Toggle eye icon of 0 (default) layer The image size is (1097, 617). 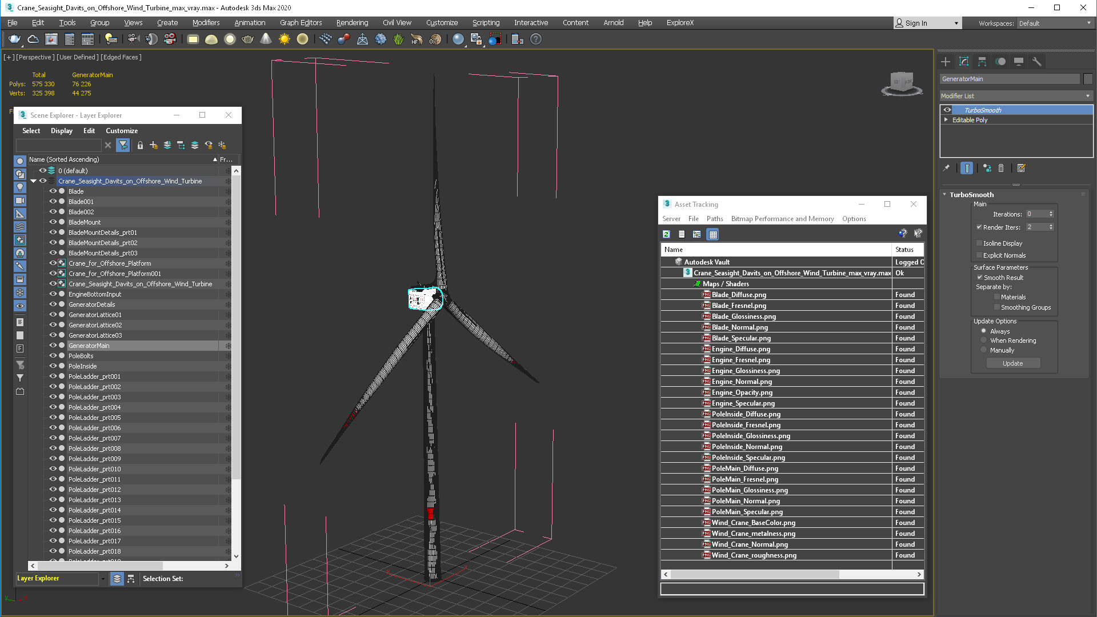42,171
